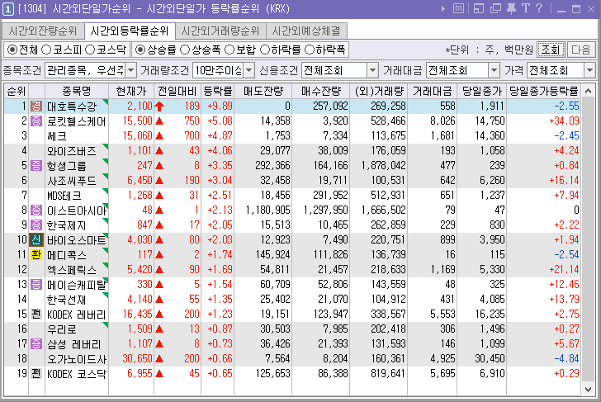Click the window layout icon in title bar
Screen dimensions: 601x402
tap(479, 8)
